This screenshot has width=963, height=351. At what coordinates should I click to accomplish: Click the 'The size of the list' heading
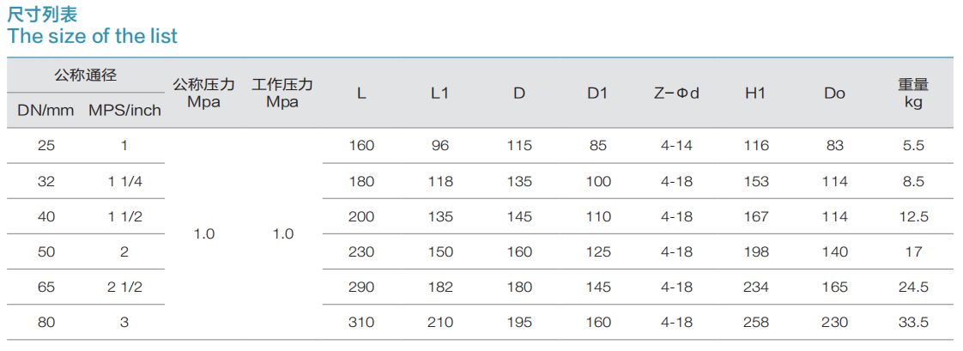point(92,35)
